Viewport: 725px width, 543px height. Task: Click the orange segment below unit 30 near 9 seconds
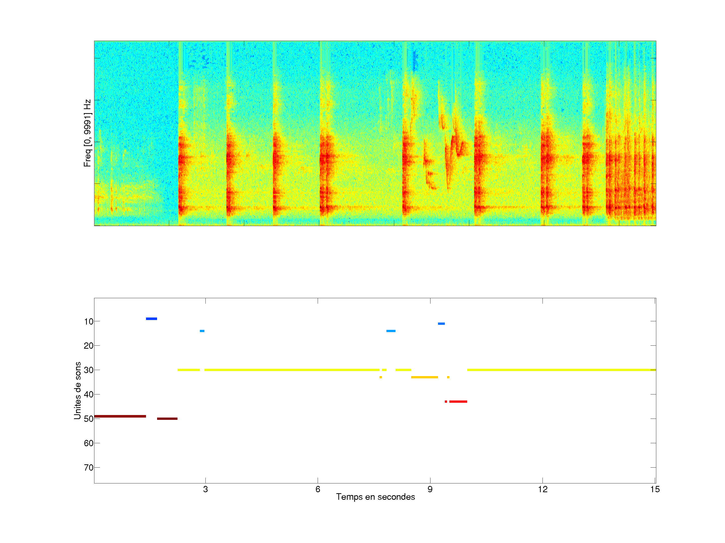424,377
